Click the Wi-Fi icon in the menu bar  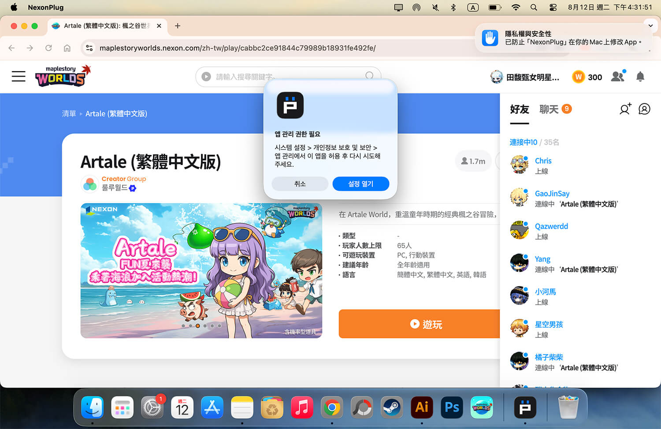click(x=516, y=7)
